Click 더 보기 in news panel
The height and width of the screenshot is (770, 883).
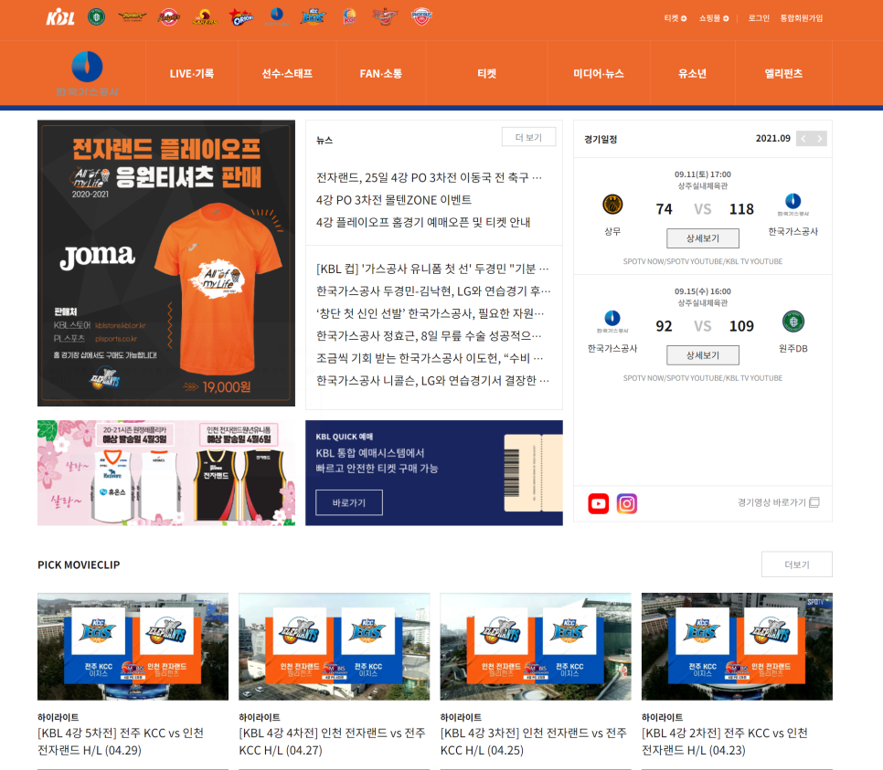point(528,137)
